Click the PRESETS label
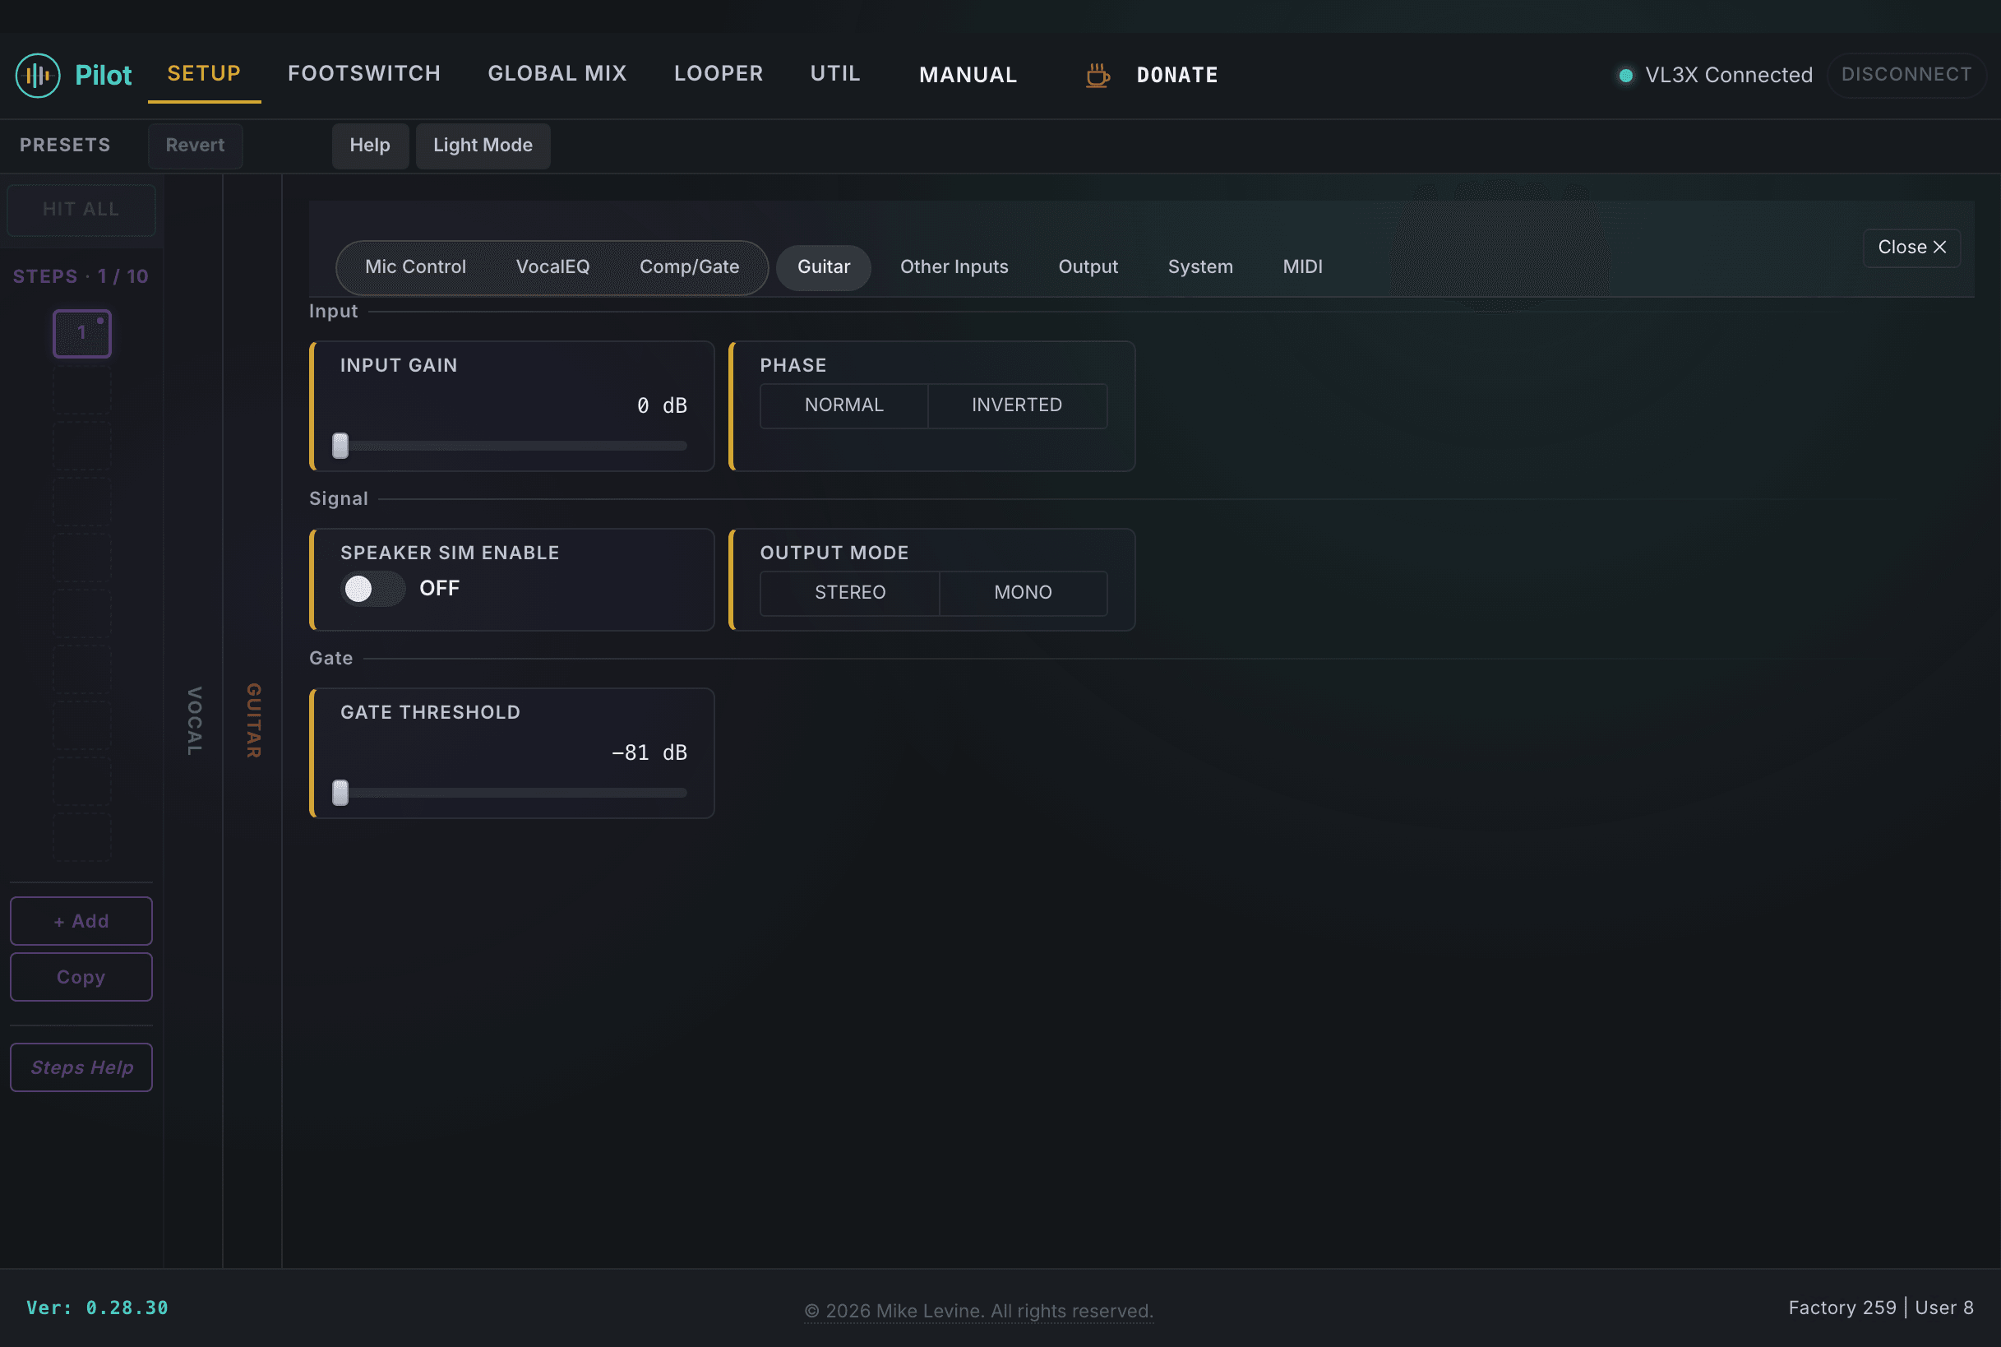The height and width of the screenshot is (1347, 2001). [x=65, y=146]
